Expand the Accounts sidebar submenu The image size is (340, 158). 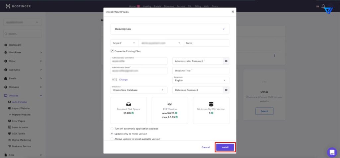click(x=41, y=70)
